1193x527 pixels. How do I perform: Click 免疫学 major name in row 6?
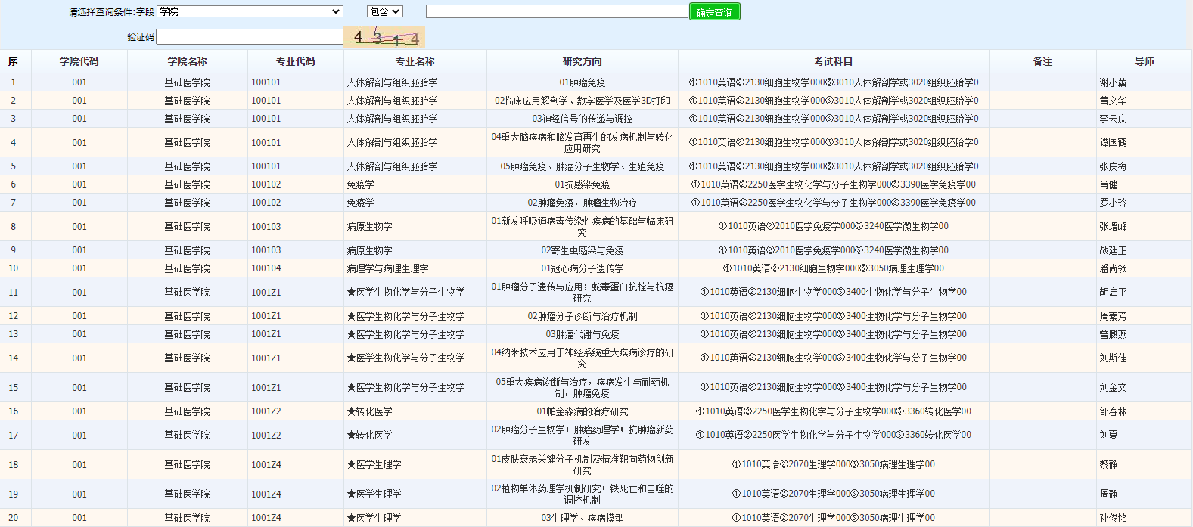coord(360,184)
